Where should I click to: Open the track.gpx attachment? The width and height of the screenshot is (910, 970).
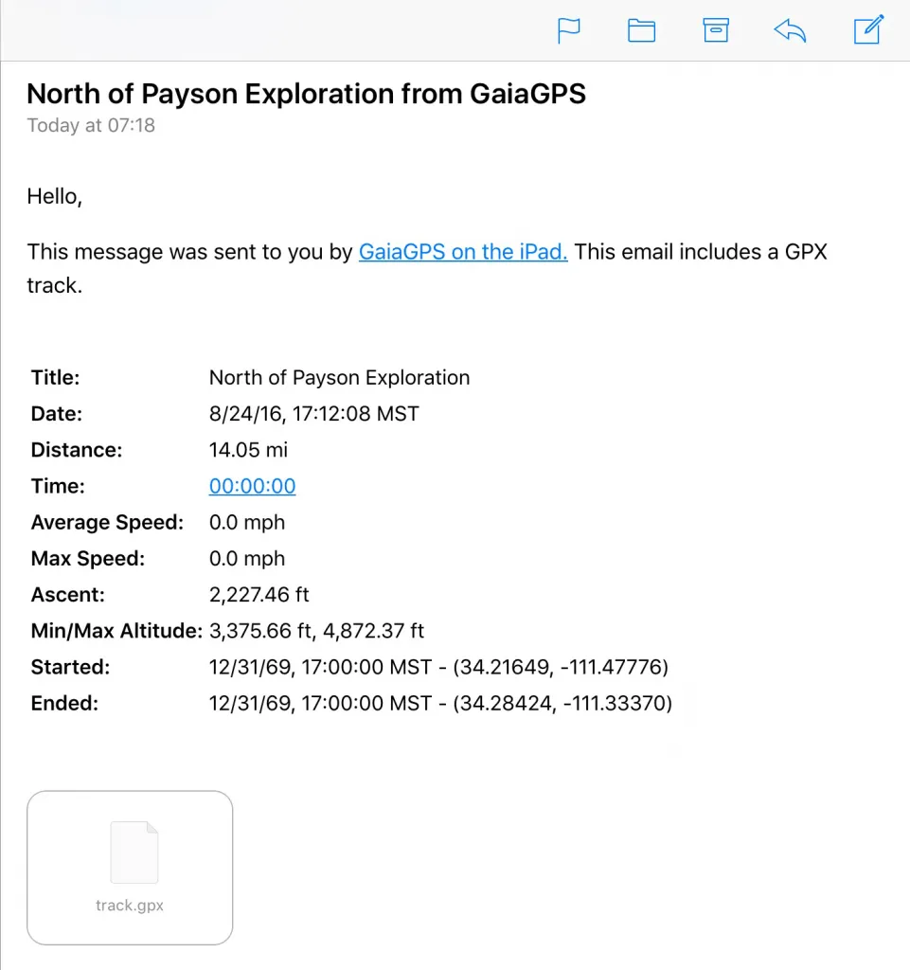[130, 868]
